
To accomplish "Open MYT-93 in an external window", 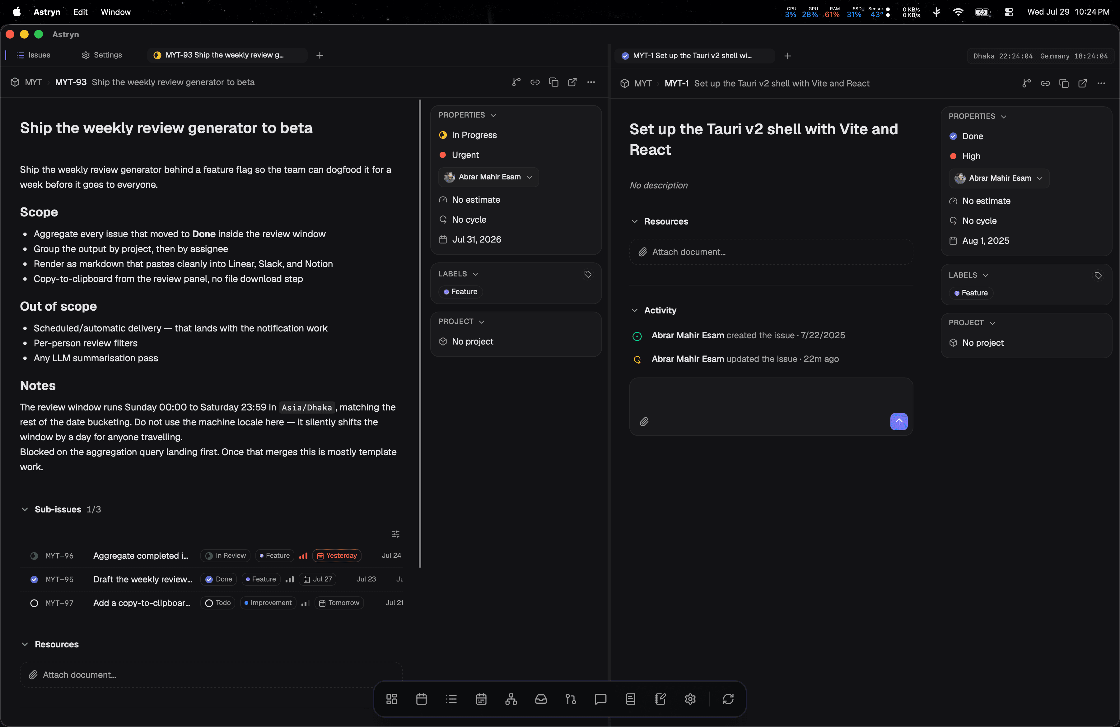I will click(572, 82).
